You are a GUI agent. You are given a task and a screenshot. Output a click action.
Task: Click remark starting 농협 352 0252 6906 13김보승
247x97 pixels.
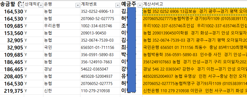pos(195,11)
